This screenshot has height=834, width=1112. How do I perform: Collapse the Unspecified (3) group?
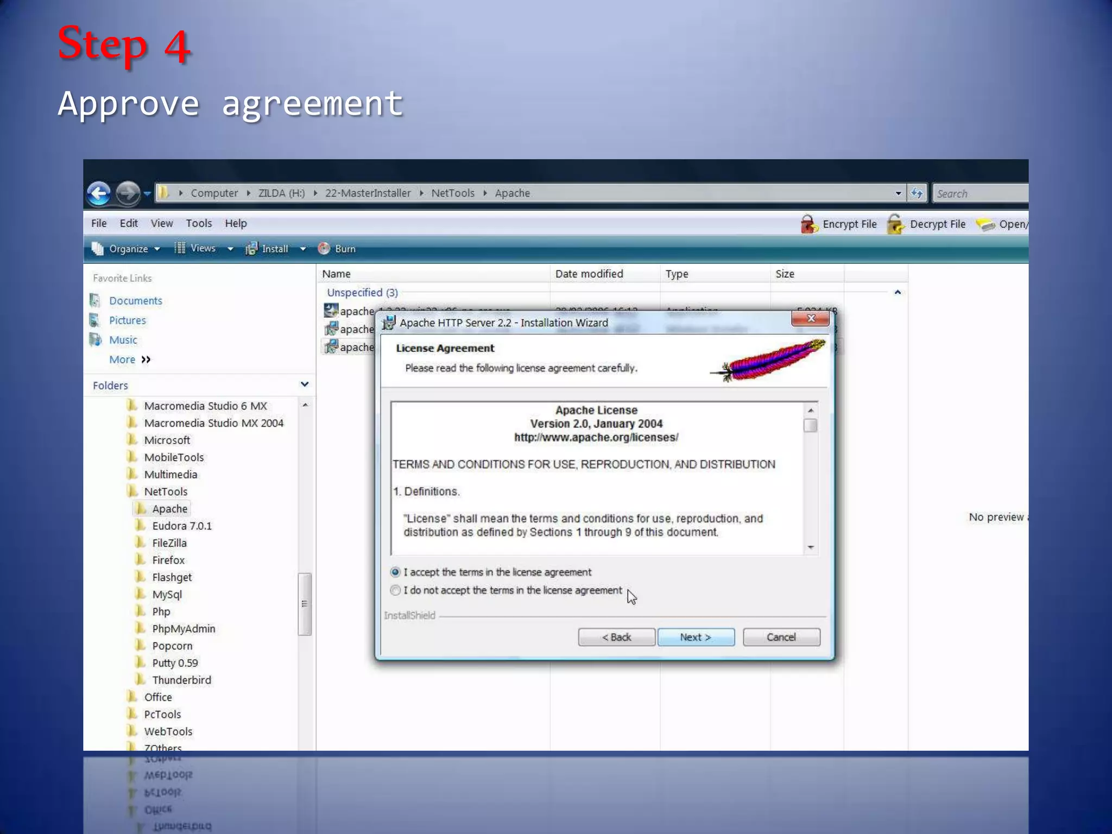[x=898, y=293]
